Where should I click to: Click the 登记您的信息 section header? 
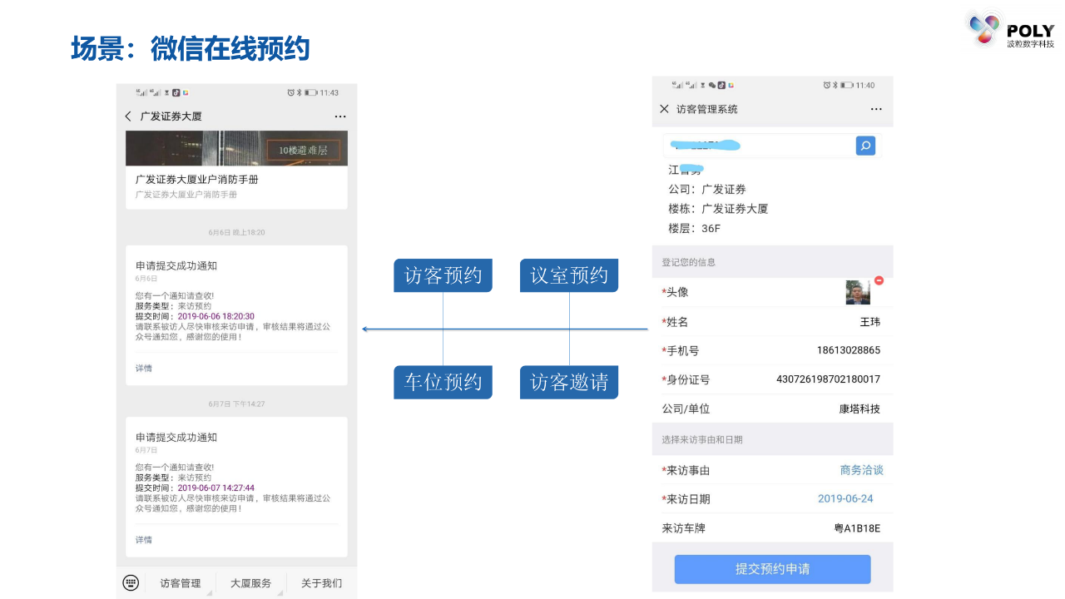click(689, 262)
